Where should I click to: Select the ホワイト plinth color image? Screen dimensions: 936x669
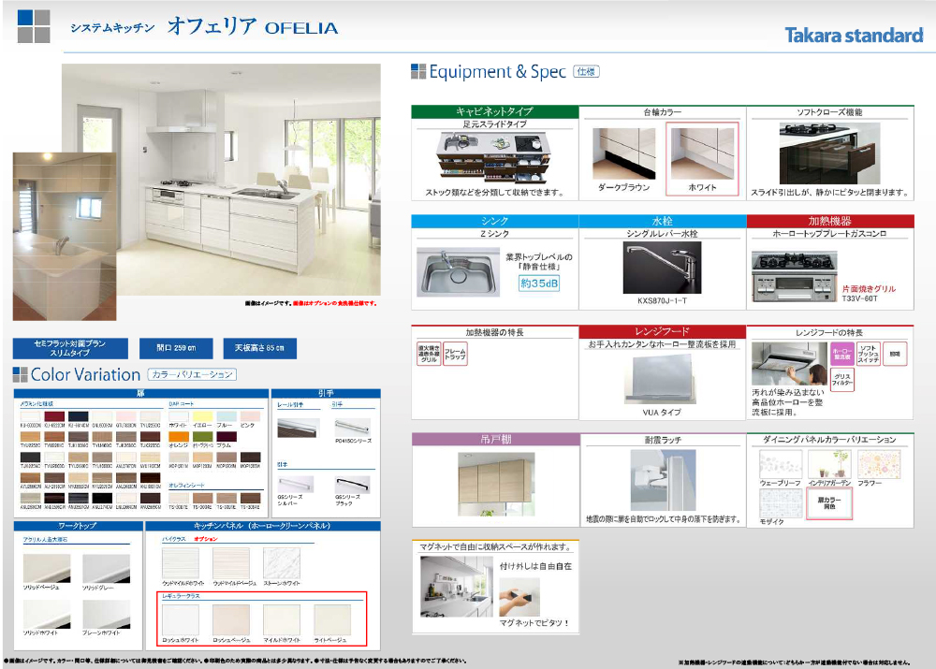click(702, 154)
